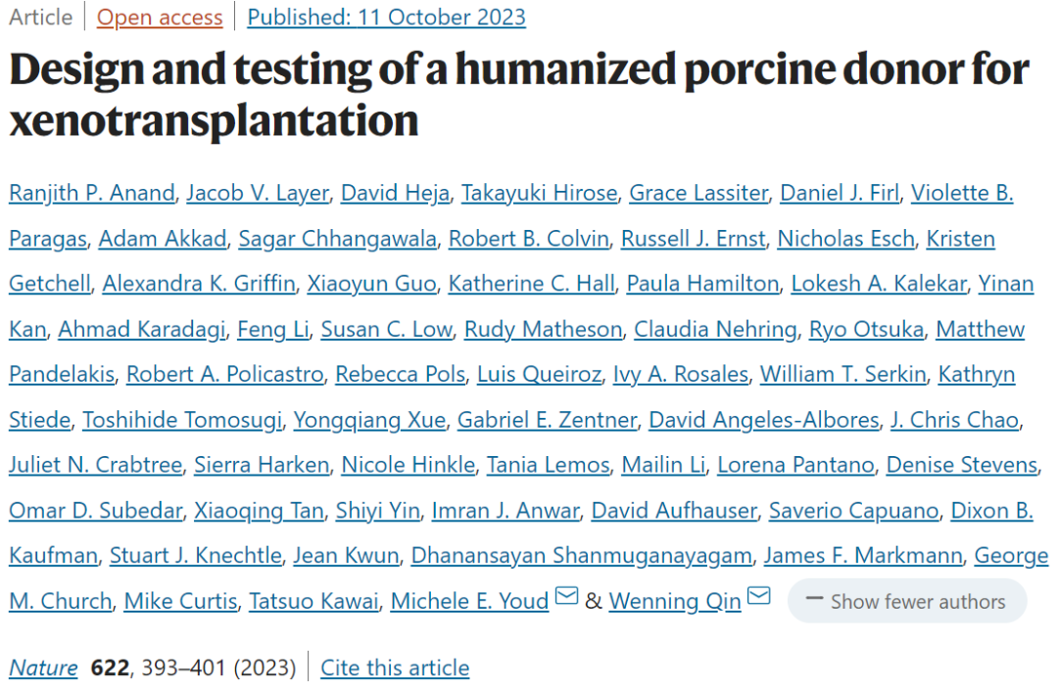View author Lorena Pantano
Screen dimensions: 1058x686
pyautogui.click(x=795, y=465)
